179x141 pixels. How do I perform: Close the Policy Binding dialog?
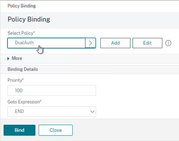click(x=56, y=130)
